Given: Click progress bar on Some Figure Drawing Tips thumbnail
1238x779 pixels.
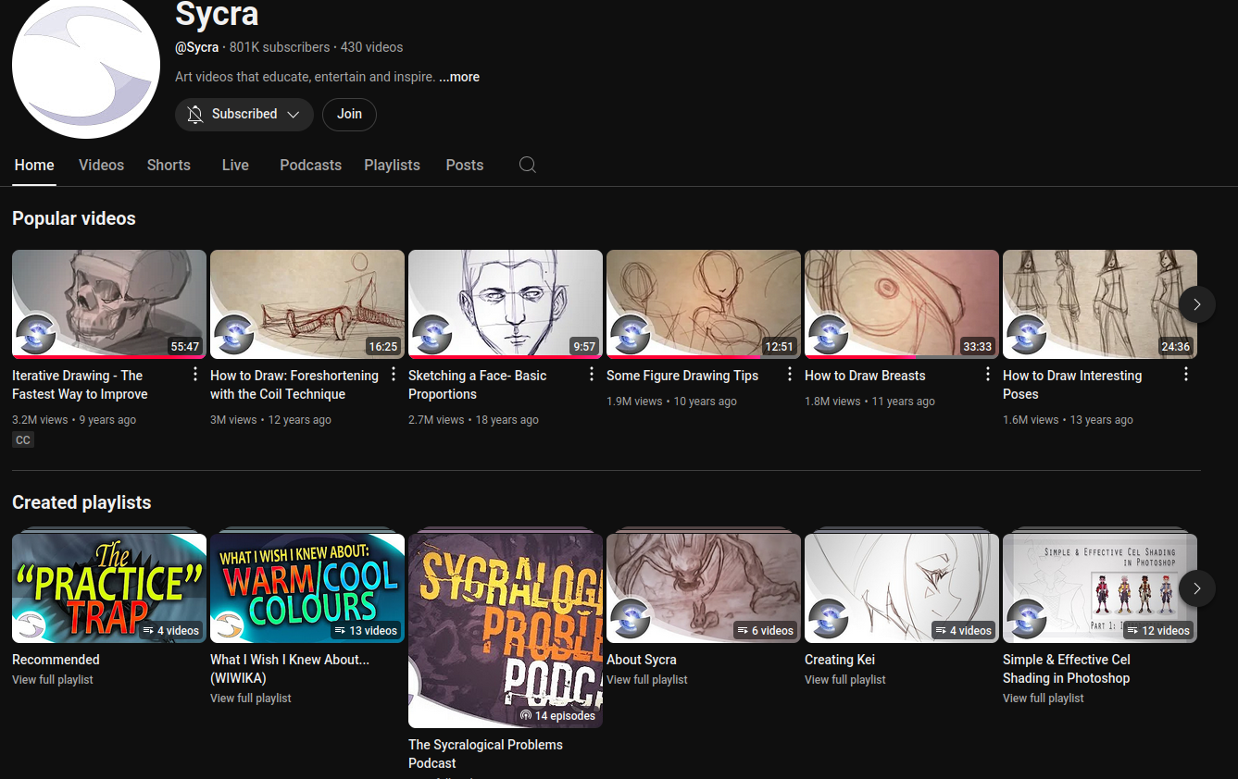Looking at the screenshot, I should pyautogui.click(x=704, y=356).
